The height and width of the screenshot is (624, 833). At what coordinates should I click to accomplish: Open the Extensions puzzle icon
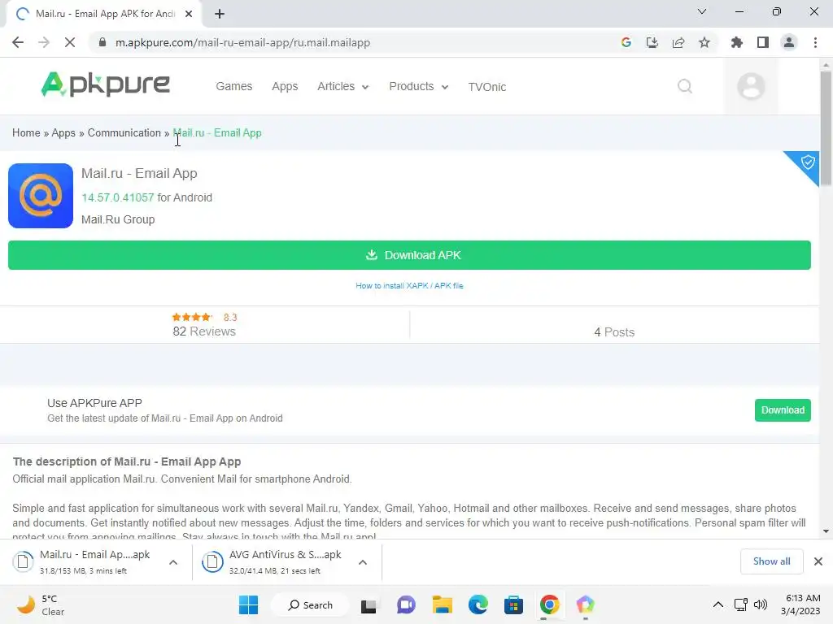coord(737,42)
